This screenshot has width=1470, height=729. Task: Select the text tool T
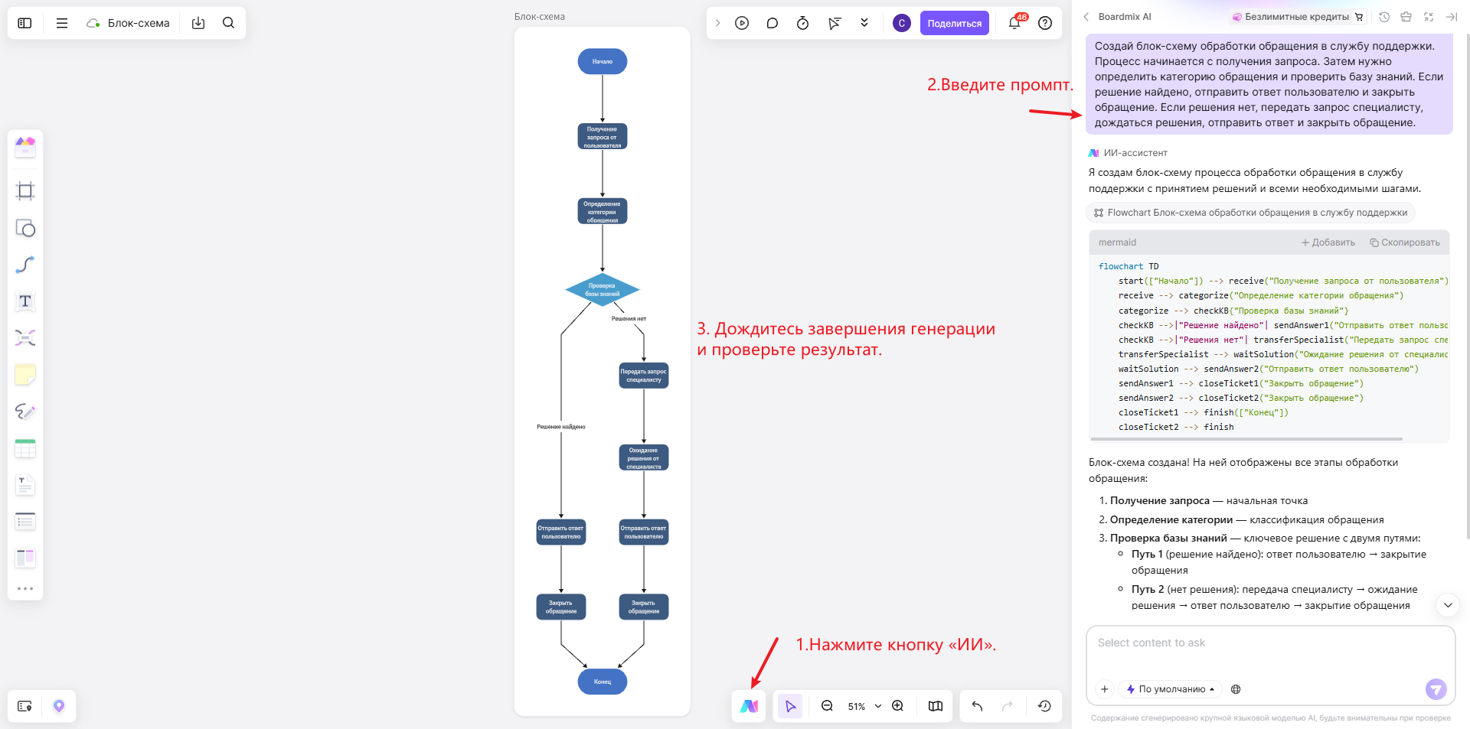click(x=25, y=301)
